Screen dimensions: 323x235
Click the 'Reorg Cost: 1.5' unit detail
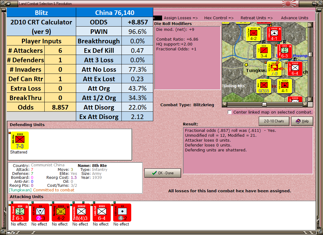(x=61, y=177)
